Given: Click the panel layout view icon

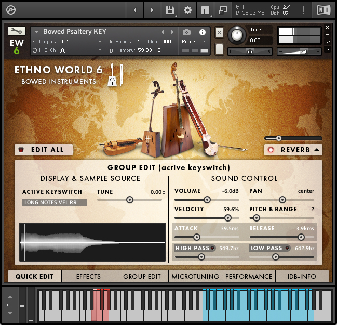Looking at the screenshot, I should [205, 10].
